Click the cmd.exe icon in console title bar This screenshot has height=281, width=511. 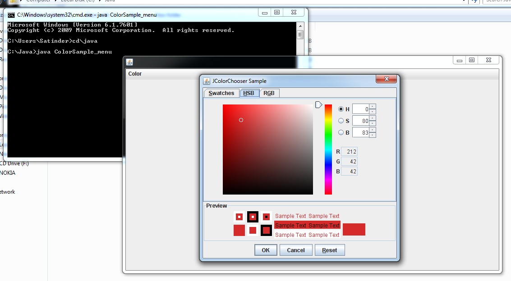tap(11, 15)
